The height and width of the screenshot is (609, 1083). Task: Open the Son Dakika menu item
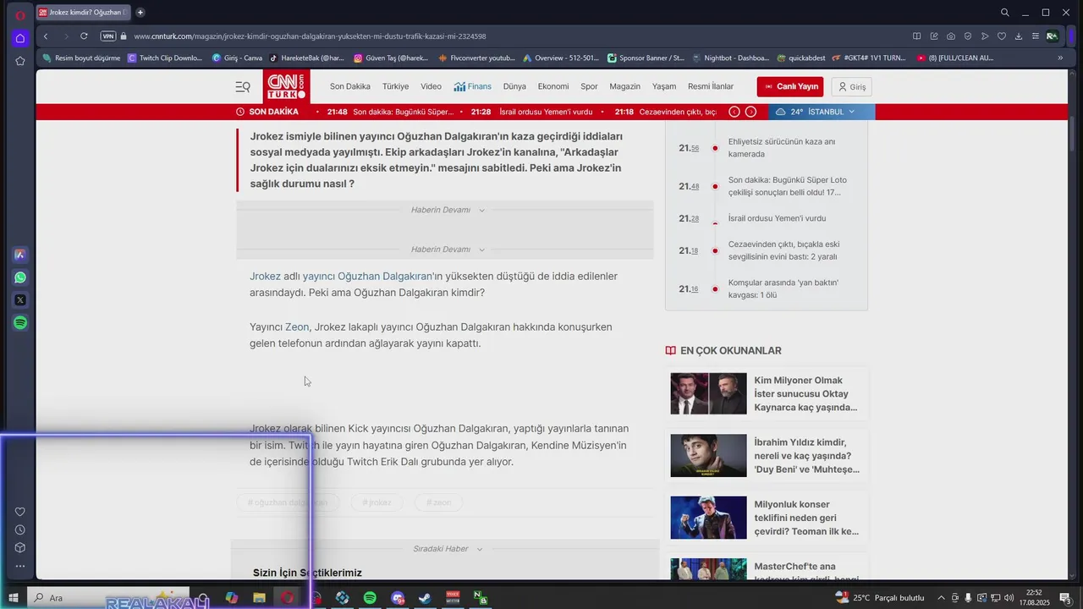click(x=350, y=86)
